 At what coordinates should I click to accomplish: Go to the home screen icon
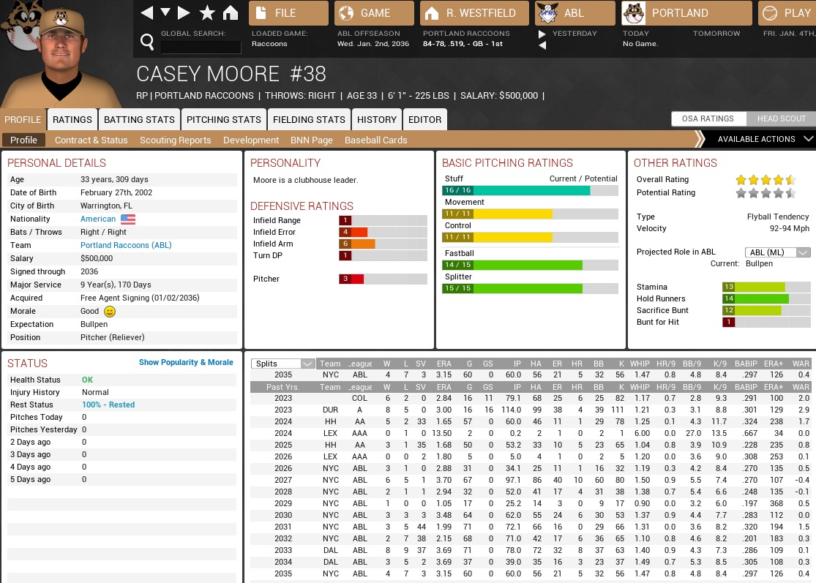[x=231, y=13]
